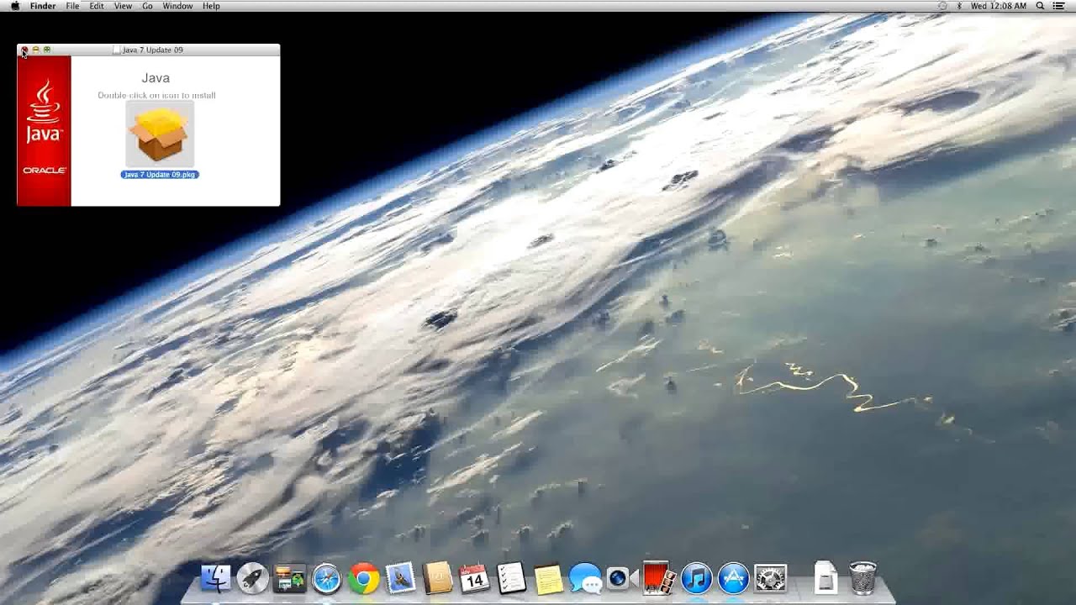Screen dimensions: 1076x605
Task: Open Messages speech bubble in Dock
Action: point(585,578)
